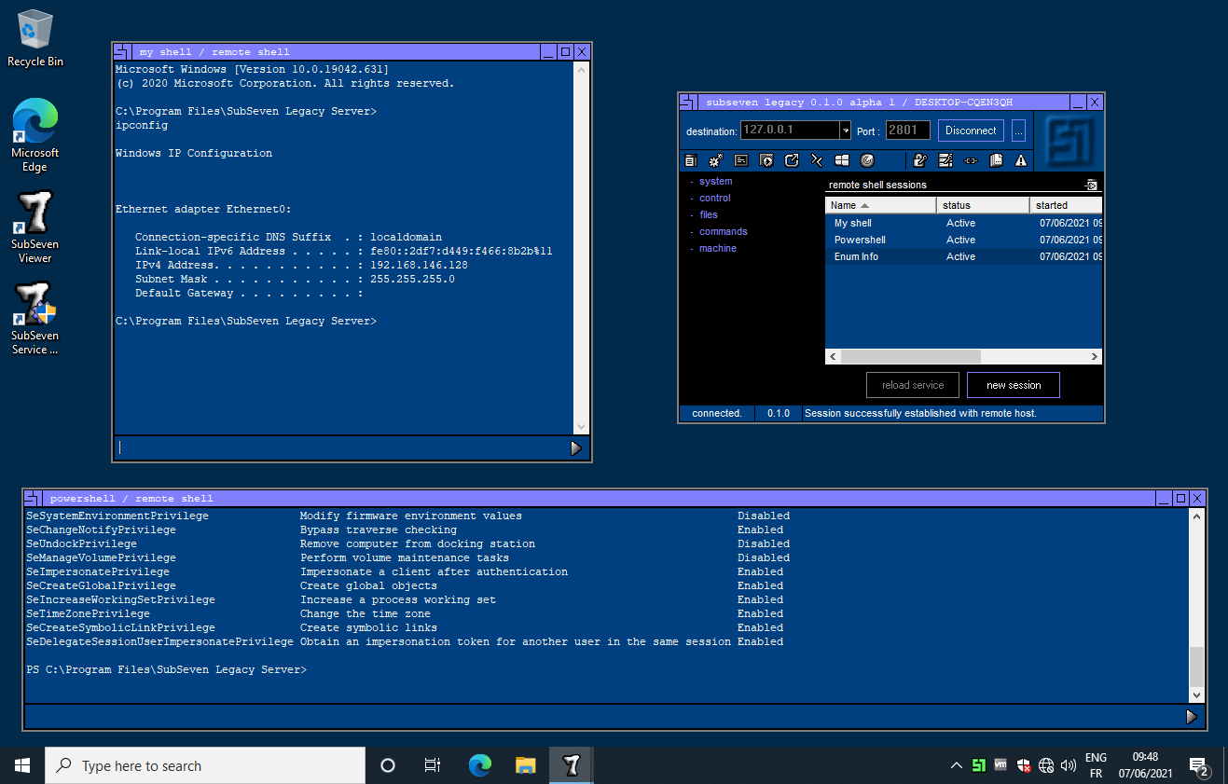Select the SubSeven Viewer desktop shortcut
Image resolution: width=1228 pixels, height=784 pixels.
(34, 227)
